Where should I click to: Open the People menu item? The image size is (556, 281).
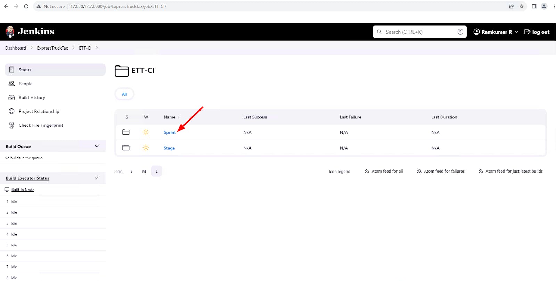click(x=55, y=84)
